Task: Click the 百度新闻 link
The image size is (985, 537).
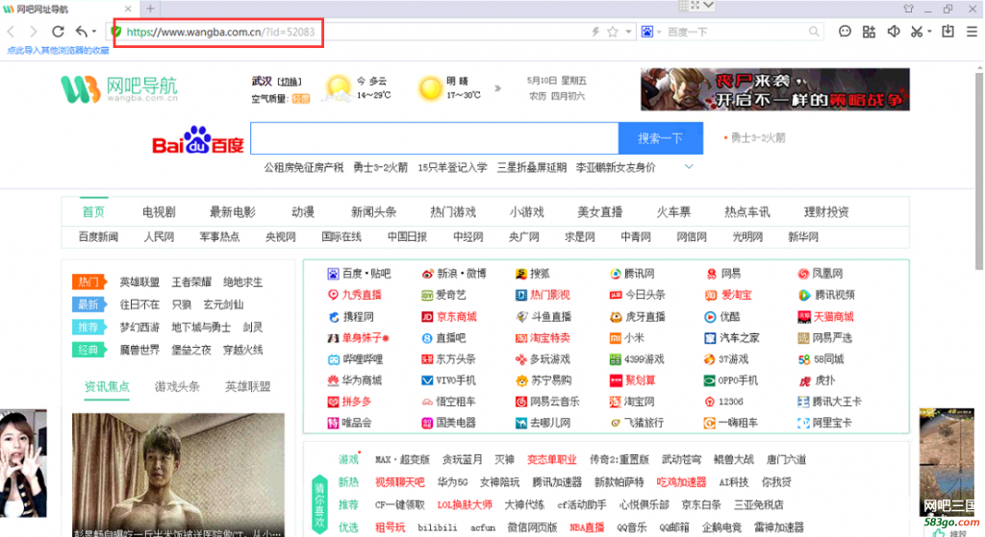Action: [x=98, y=237]
